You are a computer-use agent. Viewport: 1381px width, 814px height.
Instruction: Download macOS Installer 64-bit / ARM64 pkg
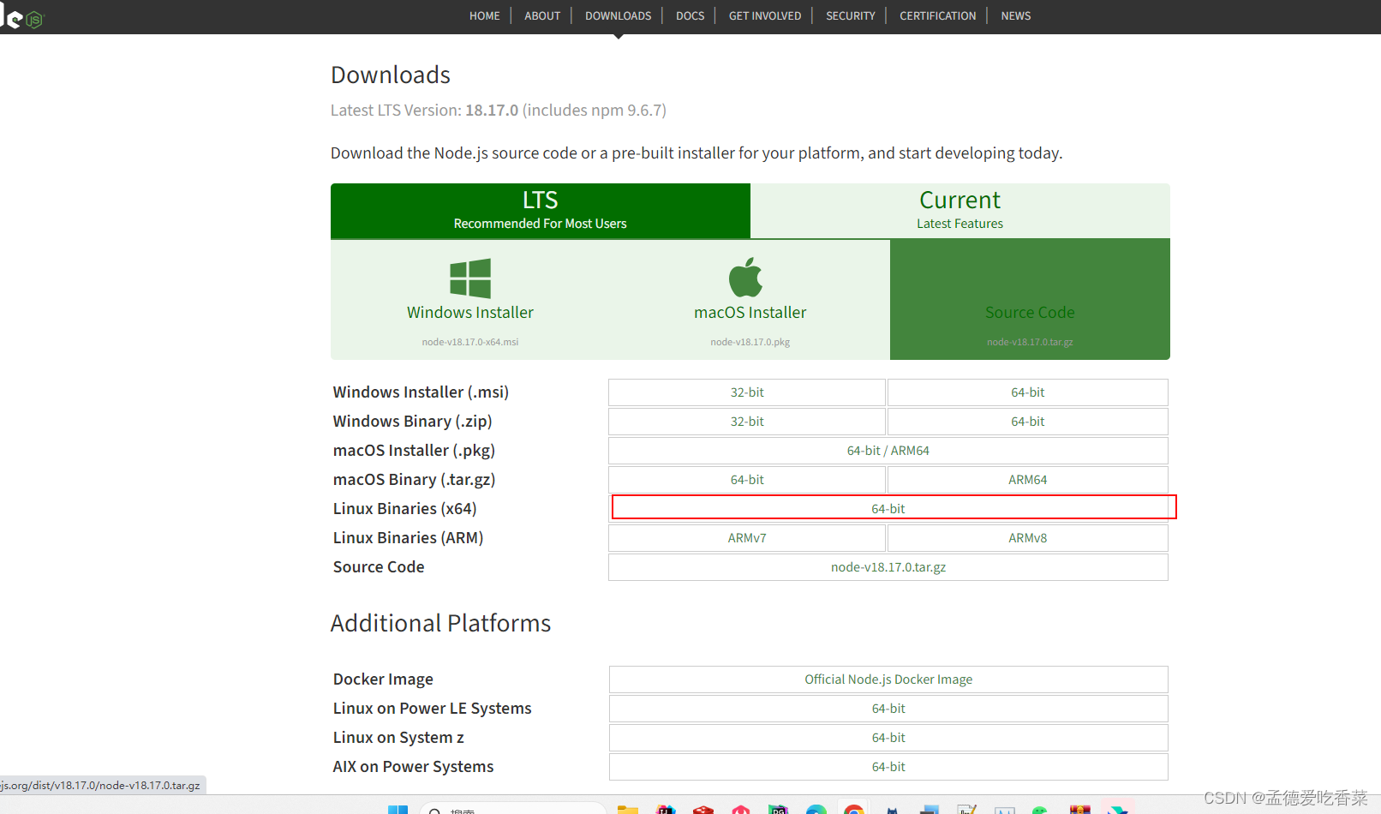pos(888,451)
